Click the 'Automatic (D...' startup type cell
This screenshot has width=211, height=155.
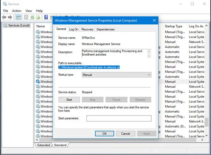click(x=175, y=126)
